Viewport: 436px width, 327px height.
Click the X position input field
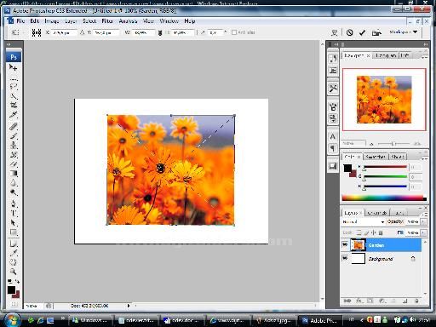coord(64,32)
